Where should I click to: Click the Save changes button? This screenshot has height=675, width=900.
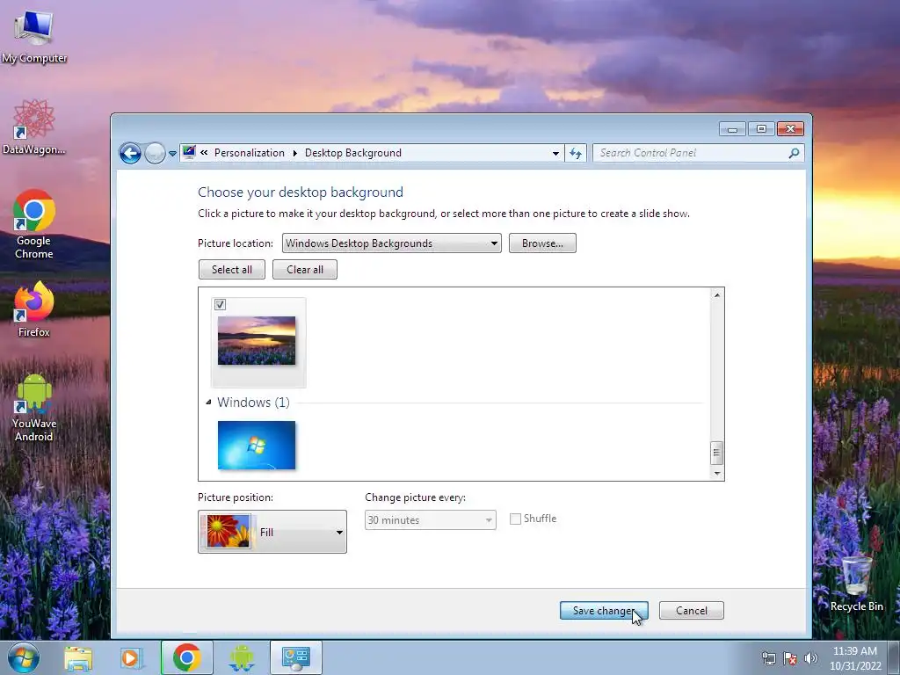click(x=604, y=611)
